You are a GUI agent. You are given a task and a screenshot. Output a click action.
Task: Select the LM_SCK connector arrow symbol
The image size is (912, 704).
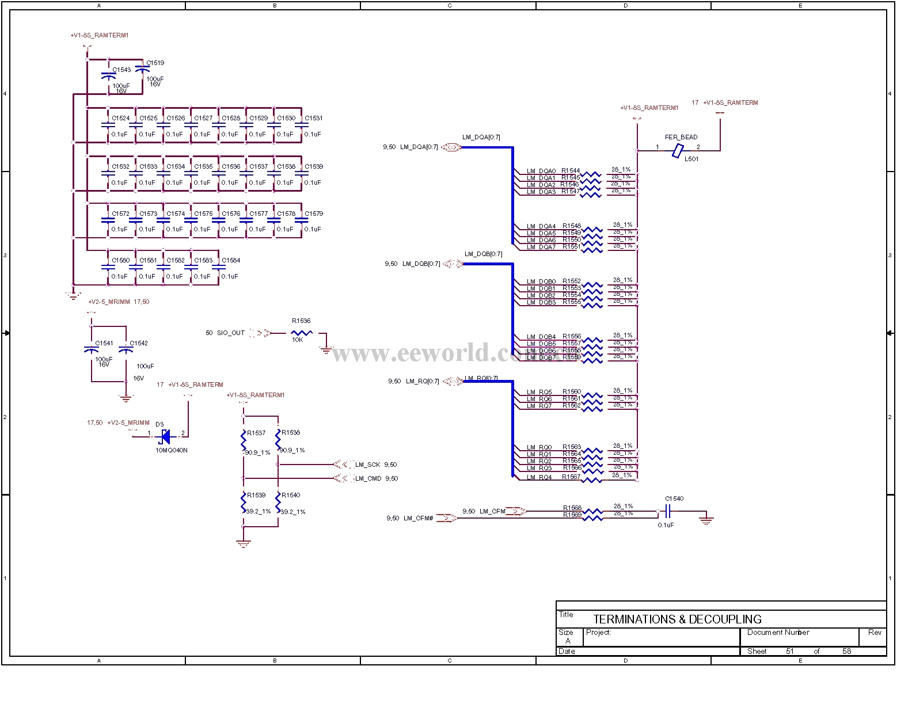[344, 465]
